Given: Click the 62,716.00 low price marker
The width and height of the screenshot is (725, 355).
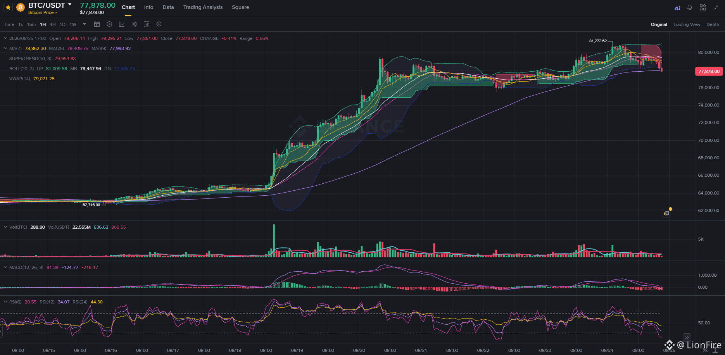Looking at the screenshot, I should pyautogui.click(x=91, y=205).
